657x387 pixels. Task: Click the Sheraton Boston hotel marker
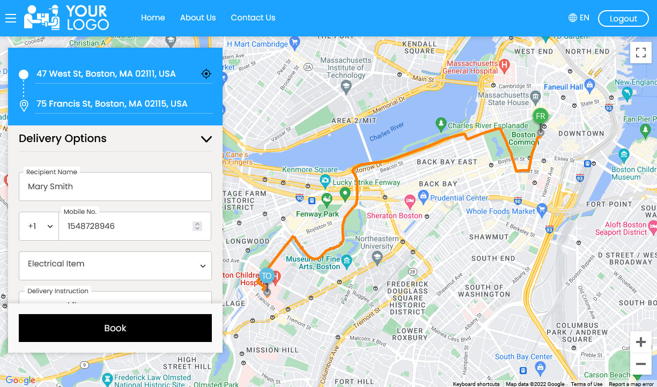[x=410, y=202]
